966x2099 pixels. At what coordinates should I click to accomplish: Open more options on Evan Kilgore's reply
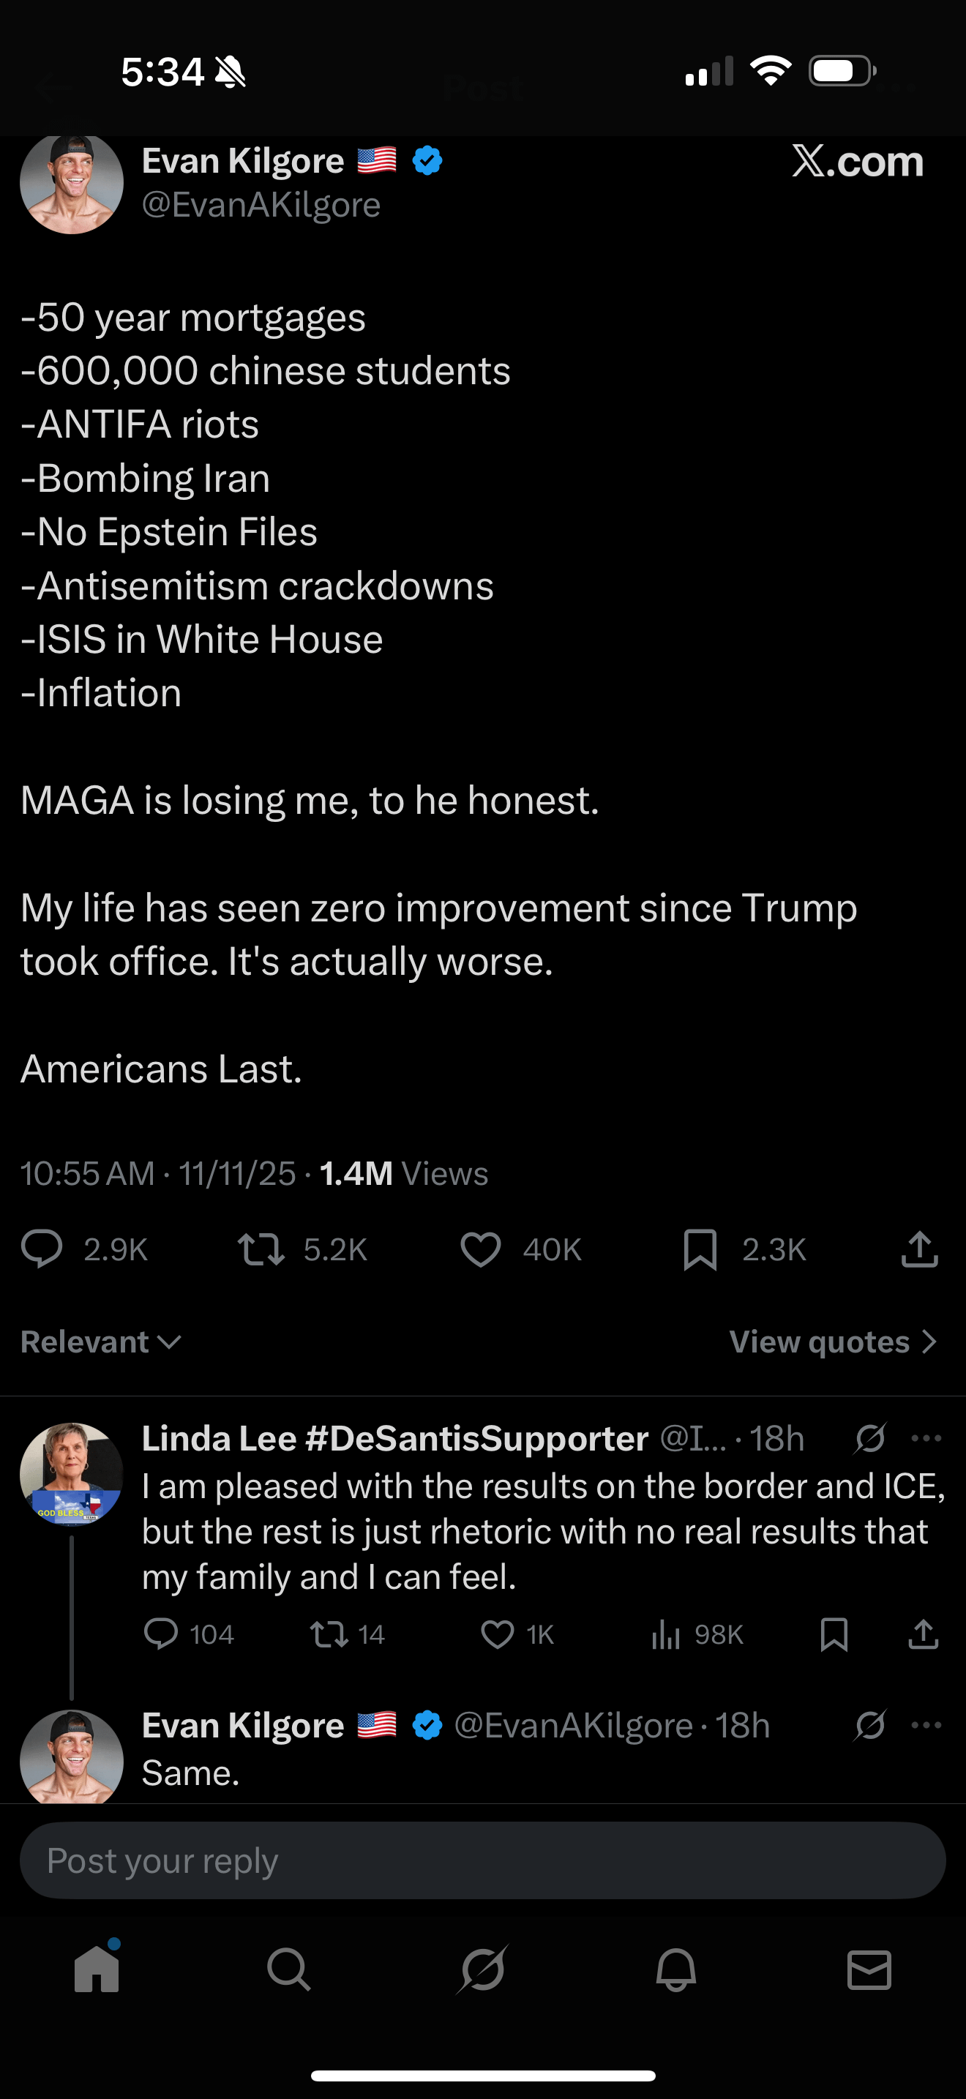click(926, 1725)
